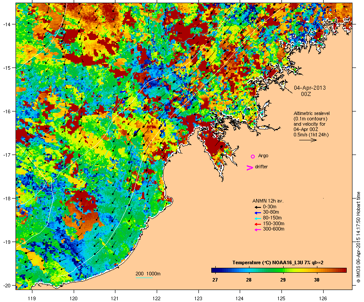This screenshot has height=302, width=364.
Task: Click the 'ANMN 12h av.' heading
Action: (268, 201)
